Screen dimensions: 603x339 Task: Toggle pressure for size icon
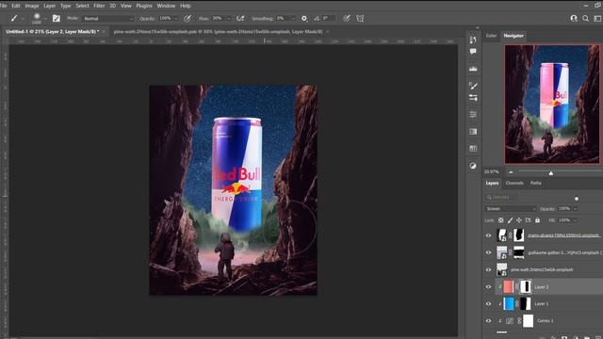coord(347,19)
